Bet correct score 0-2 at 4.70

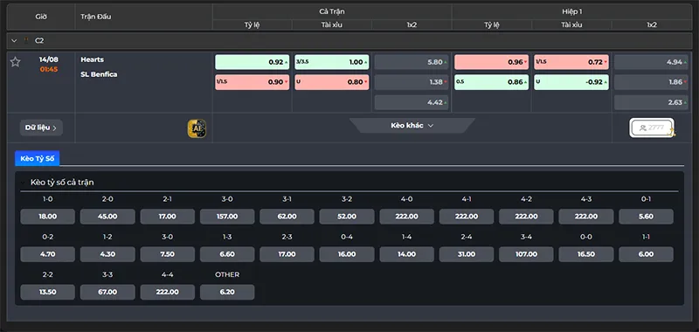[48, 254]
